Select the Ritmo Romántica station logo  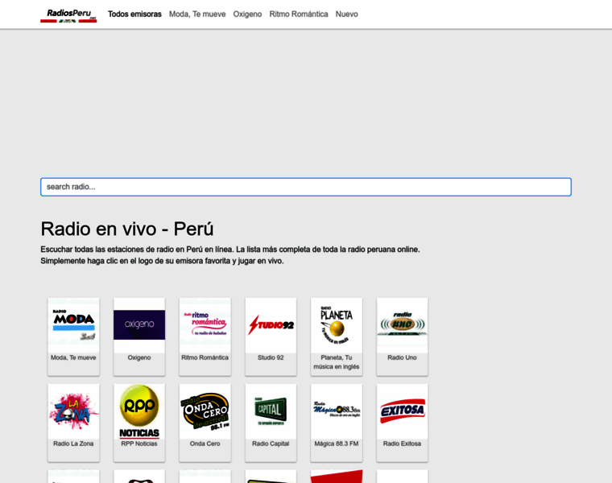click(x=205, y=325)
